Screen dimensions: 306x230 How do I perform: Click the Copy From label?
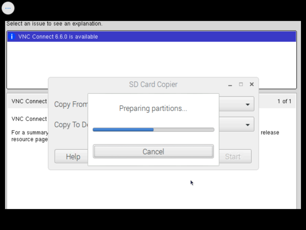pos(71,105)
